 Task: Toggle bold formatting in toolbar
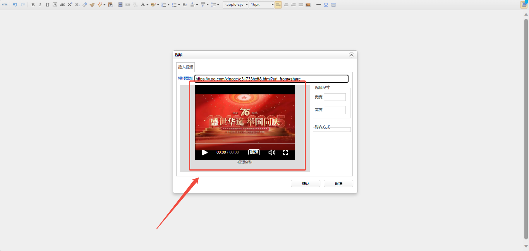(x=33, y=5)
